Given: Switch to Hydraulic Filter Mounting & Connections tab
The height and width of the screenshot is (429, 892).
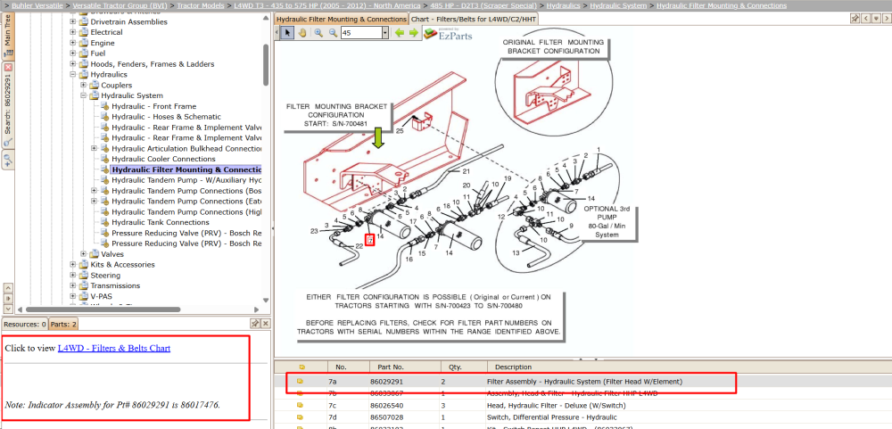Looking at the screenshot, I should [x=342, y=19].
